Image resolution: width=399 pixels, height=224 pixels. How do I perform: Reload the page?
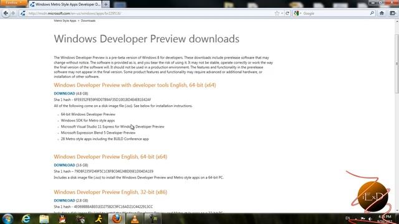point(287,14)
